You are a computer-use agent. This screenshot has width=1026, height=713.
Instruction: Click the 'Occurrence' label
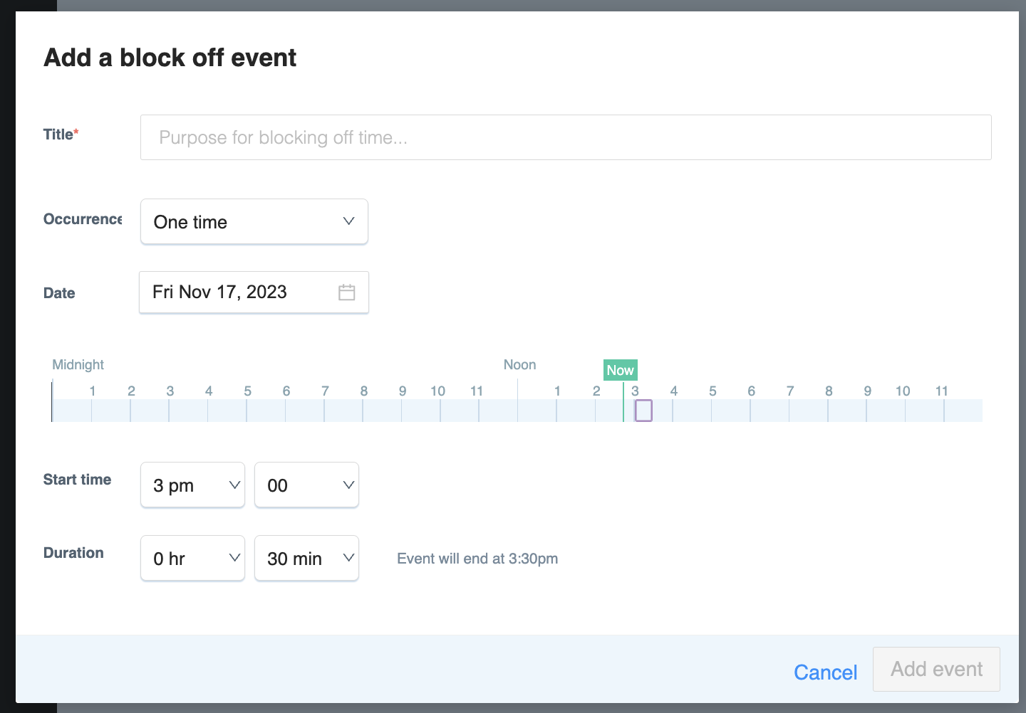click(83, 219)
